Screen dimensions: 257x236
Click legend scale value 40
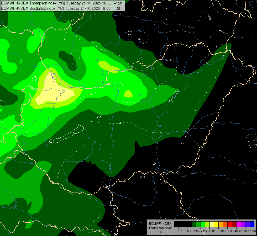click(x=236, y=231)
